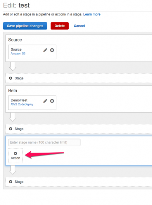Add a Stage between Source and Beta
The image size is (152, 205).
pos(16,78)
